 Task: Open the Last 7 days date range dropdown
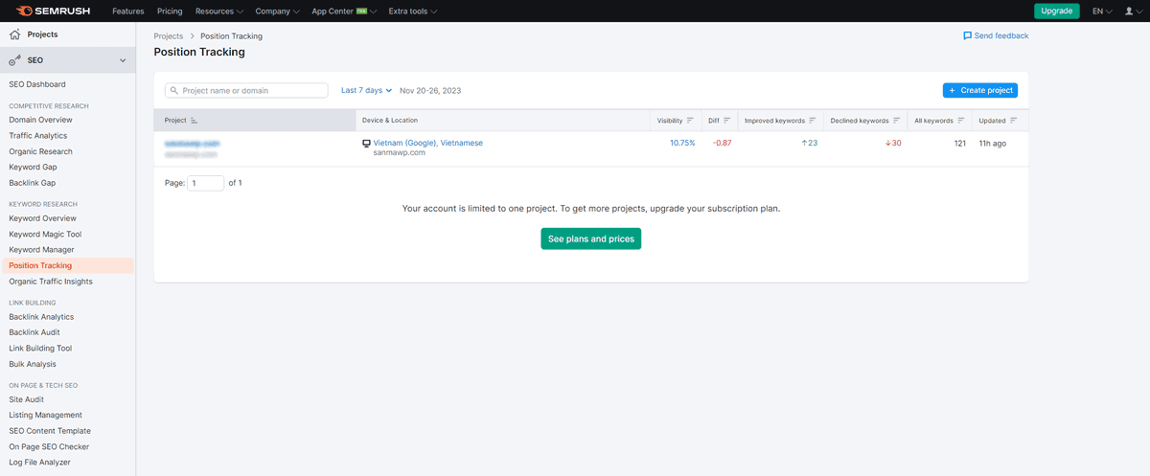(366, 90)
